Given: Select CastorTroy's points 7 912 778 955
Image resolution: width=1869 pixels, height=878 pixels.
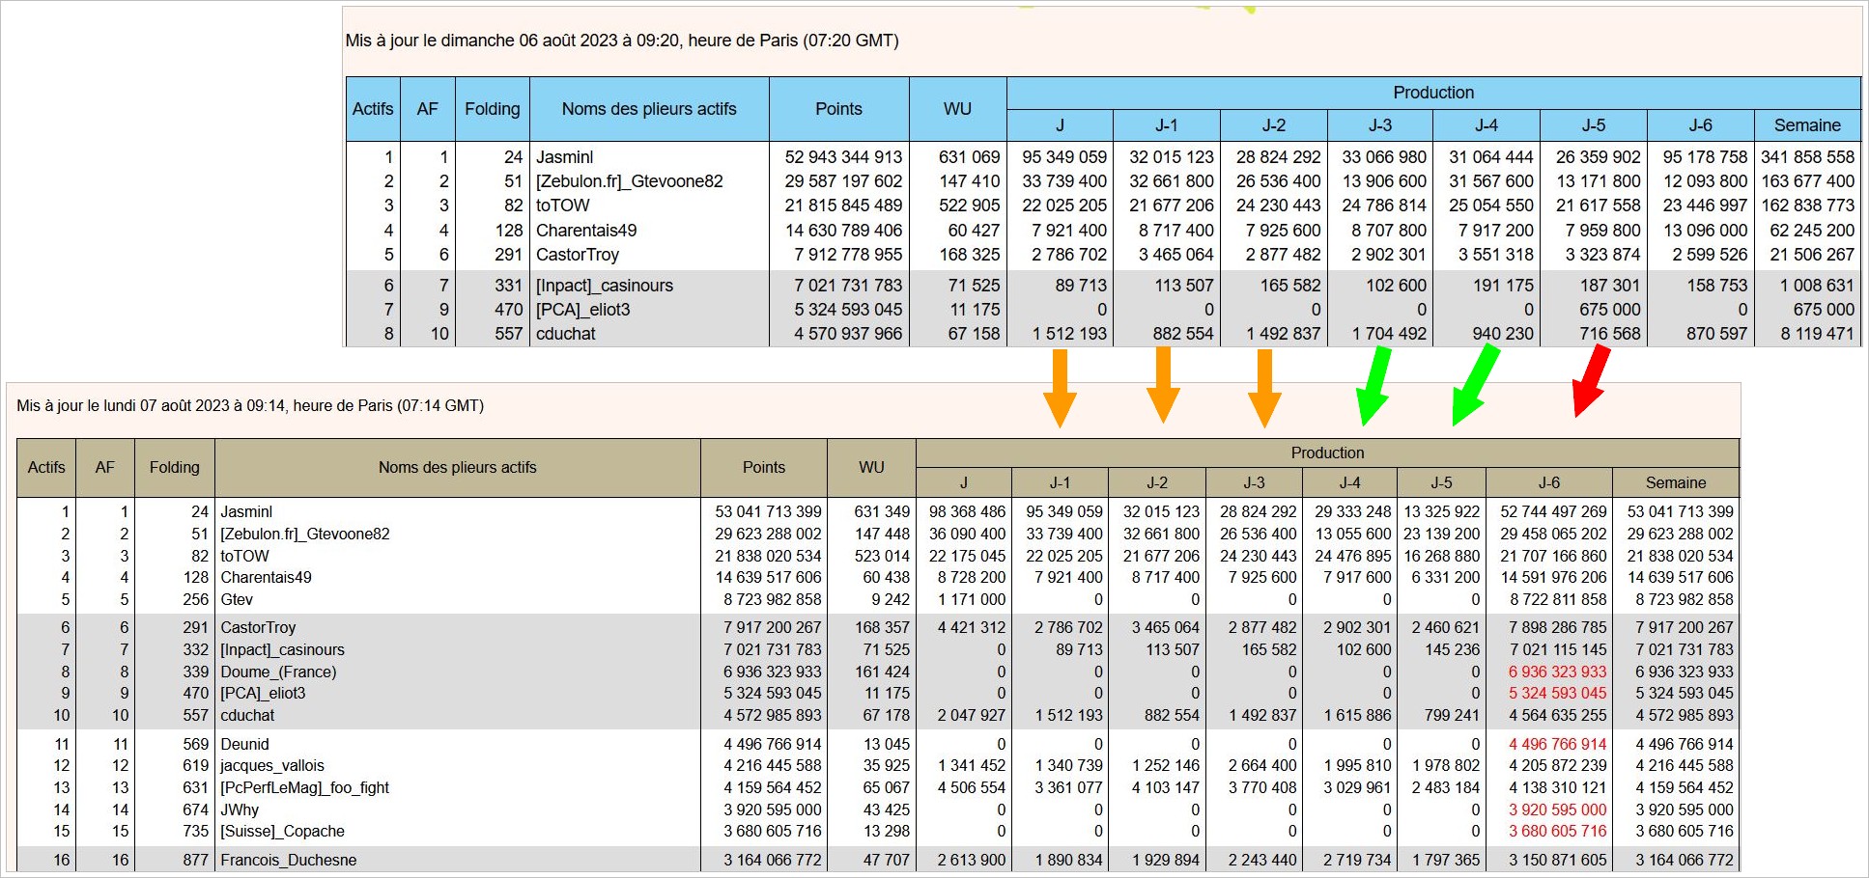Looking at the screenshot, I should point(848,254).
